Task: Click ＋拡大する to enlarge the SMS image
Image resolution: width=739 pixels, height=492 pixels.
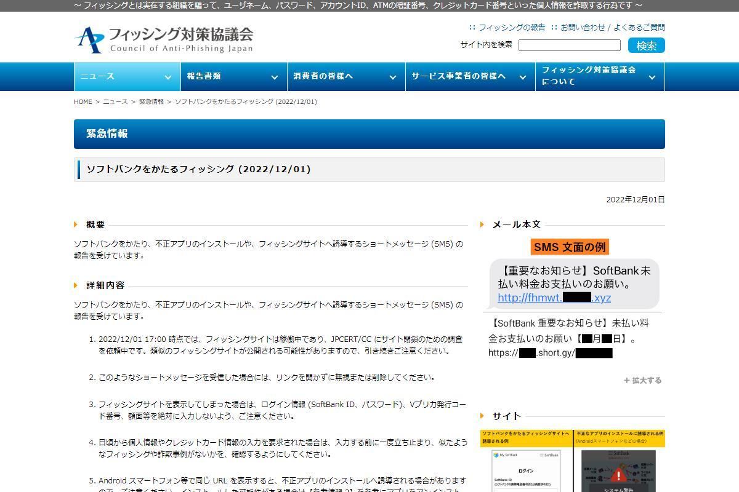Action: [642, 380]
